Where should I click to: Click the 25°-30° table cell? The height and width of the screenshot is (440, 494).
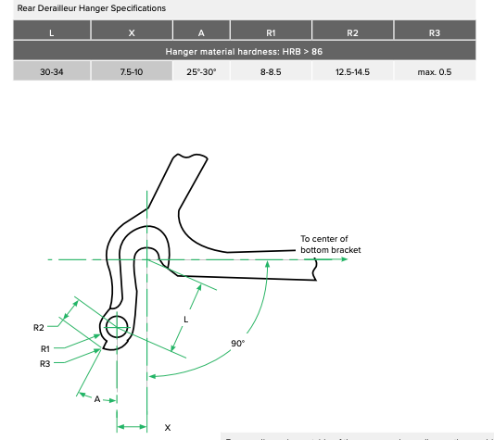tap(201, 71)
